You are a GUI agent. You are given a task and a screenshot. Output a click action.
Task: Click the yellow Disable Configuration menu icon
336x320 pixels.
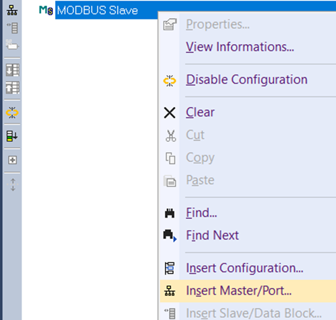pyautogui.click(x=170, y=80)
